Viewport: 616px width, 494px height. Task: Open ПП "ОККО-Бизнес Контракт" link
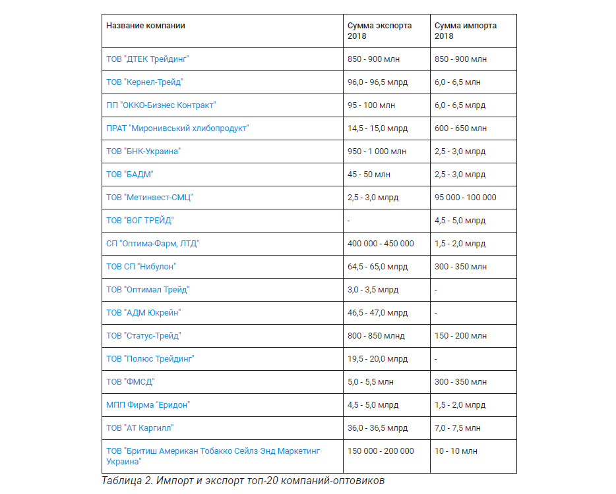tap(161, 105)
